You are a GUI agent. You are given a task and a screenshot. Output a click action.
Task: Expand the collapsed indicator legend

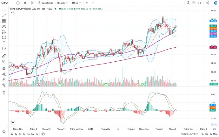coord(12,13)
